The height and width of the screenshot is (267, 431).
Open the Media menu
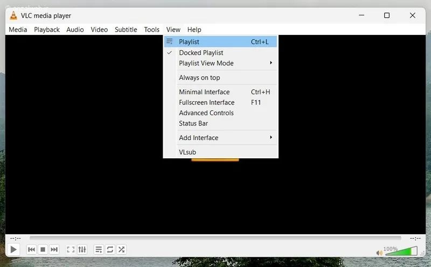(x=18, y=30)
